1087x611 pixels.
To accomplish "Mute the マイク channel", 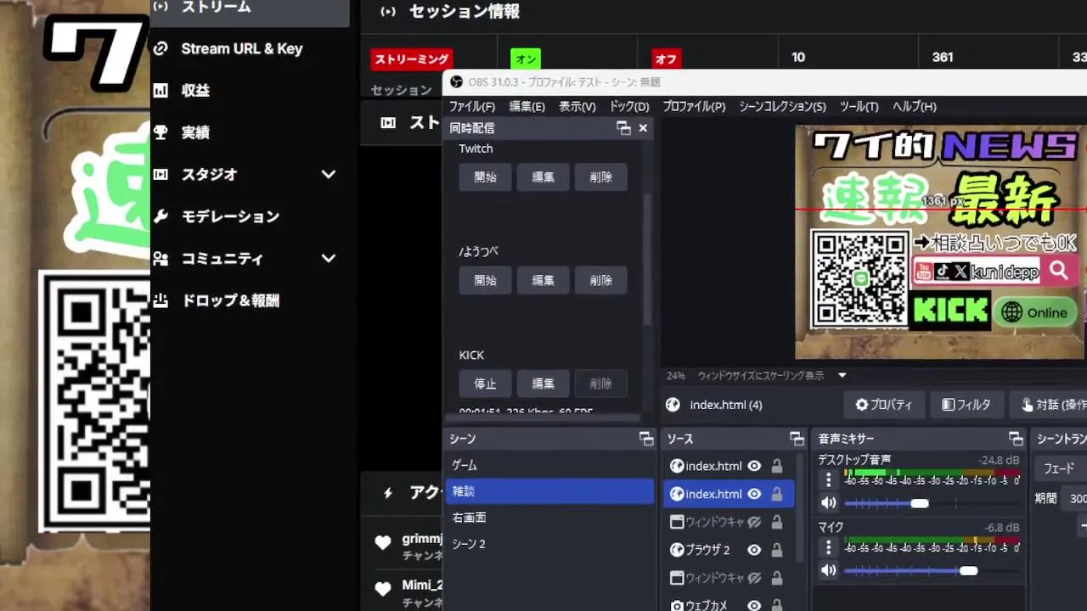I will (x=828, y=571).
